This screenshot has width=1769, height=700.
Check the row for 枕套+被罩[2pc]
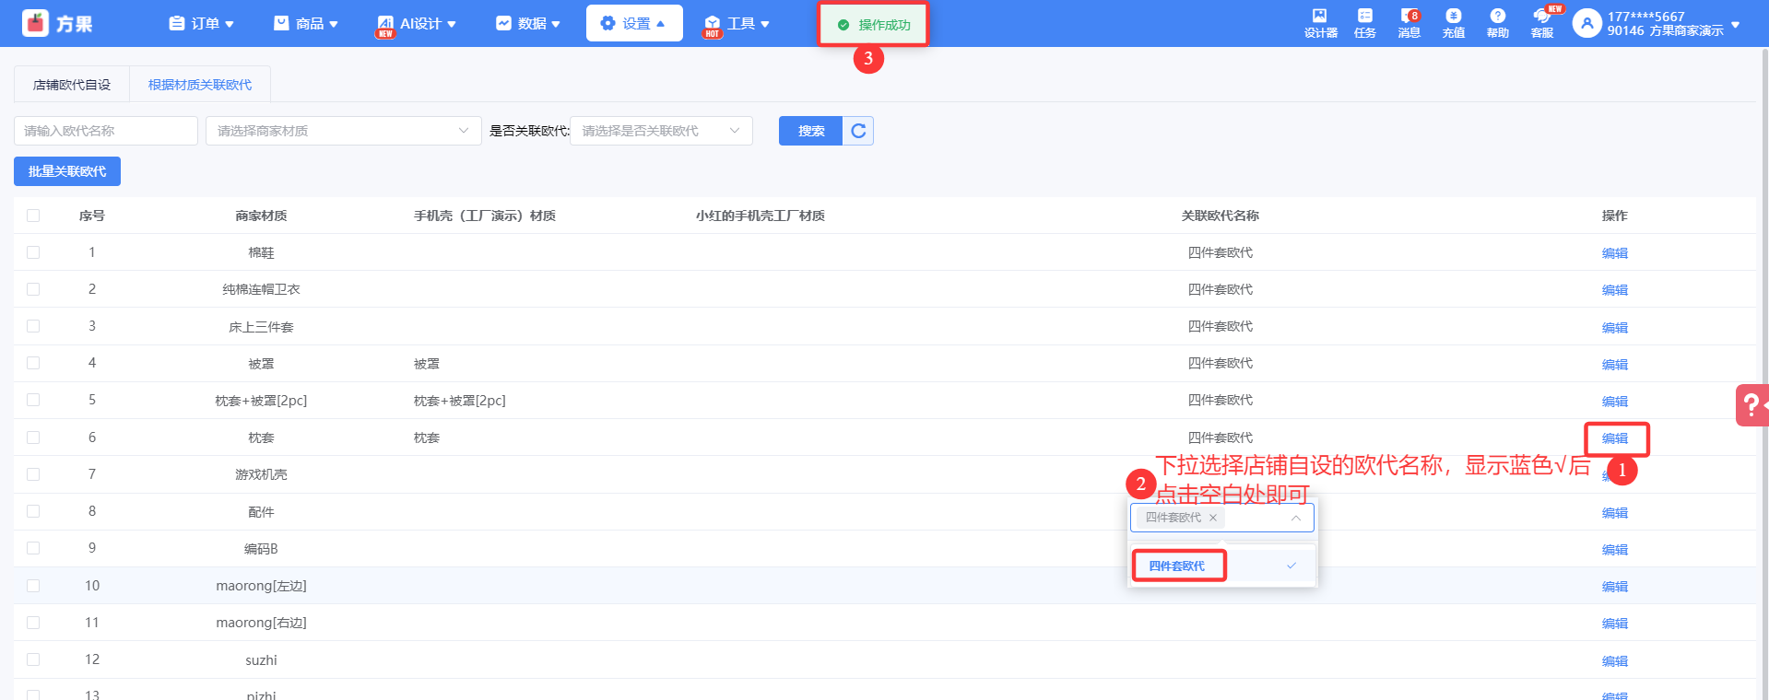(33, 400)
